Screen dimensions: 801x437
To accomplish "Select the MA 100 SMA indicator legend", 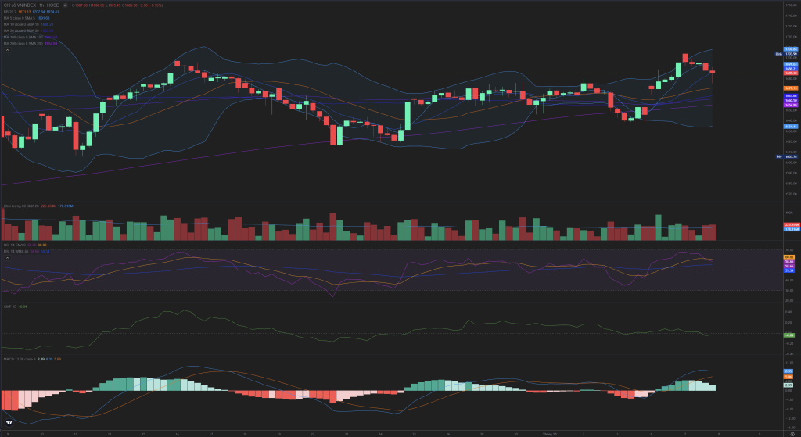I will pyautogui.click(x=20, y=36).
